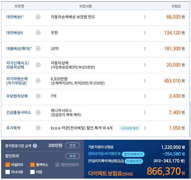Screen dimensions: 191x180
Task: Click 변경 button for 할인특약
Action: tap(72, 156)
